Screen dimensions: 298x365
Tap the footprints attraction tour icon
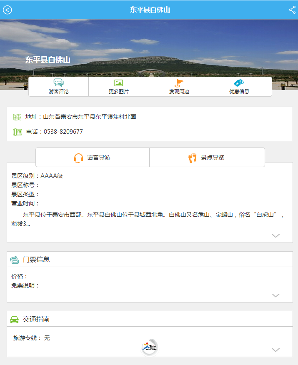[192, 158]
